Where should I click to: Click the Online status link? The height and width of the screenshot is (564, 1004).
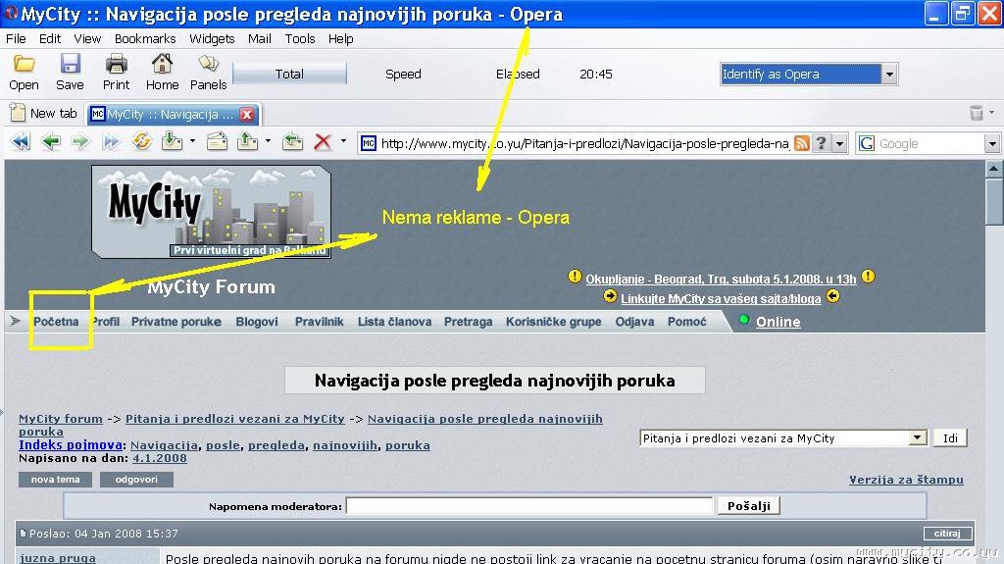[x=778, y=322]
